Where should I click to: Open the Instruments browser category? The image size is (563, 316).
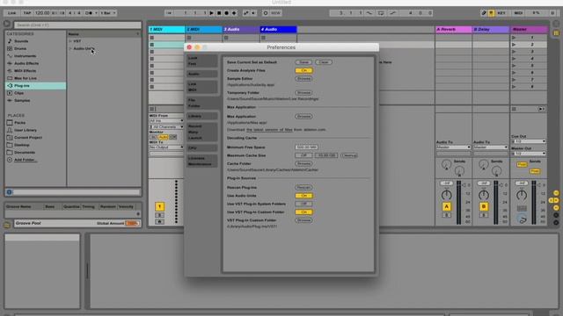(x=26, y=56)
